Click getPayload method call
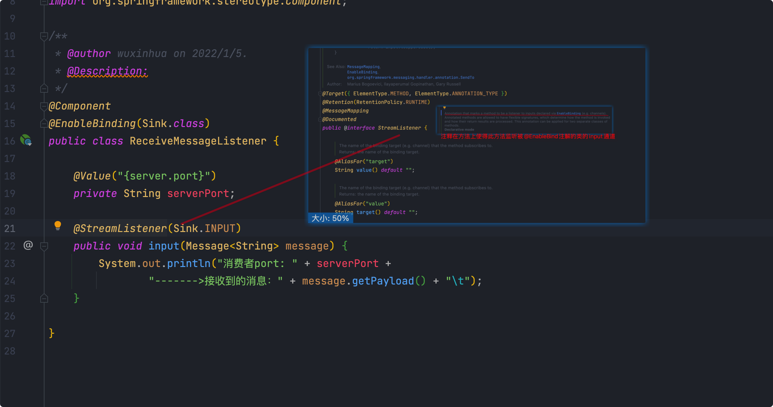The width and height of the screenshot is (773, 407). coord(383,281)
